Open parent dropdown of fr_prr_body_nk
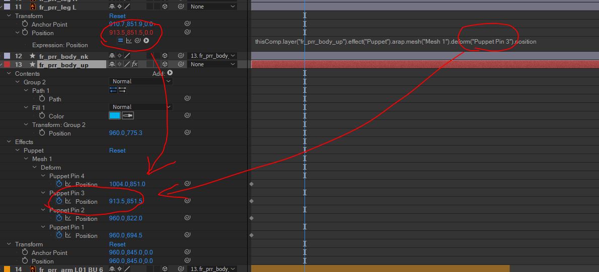Image resolution: width=599 pixels, height=272 pixels. pyautogui.click(x=211, y=56)
